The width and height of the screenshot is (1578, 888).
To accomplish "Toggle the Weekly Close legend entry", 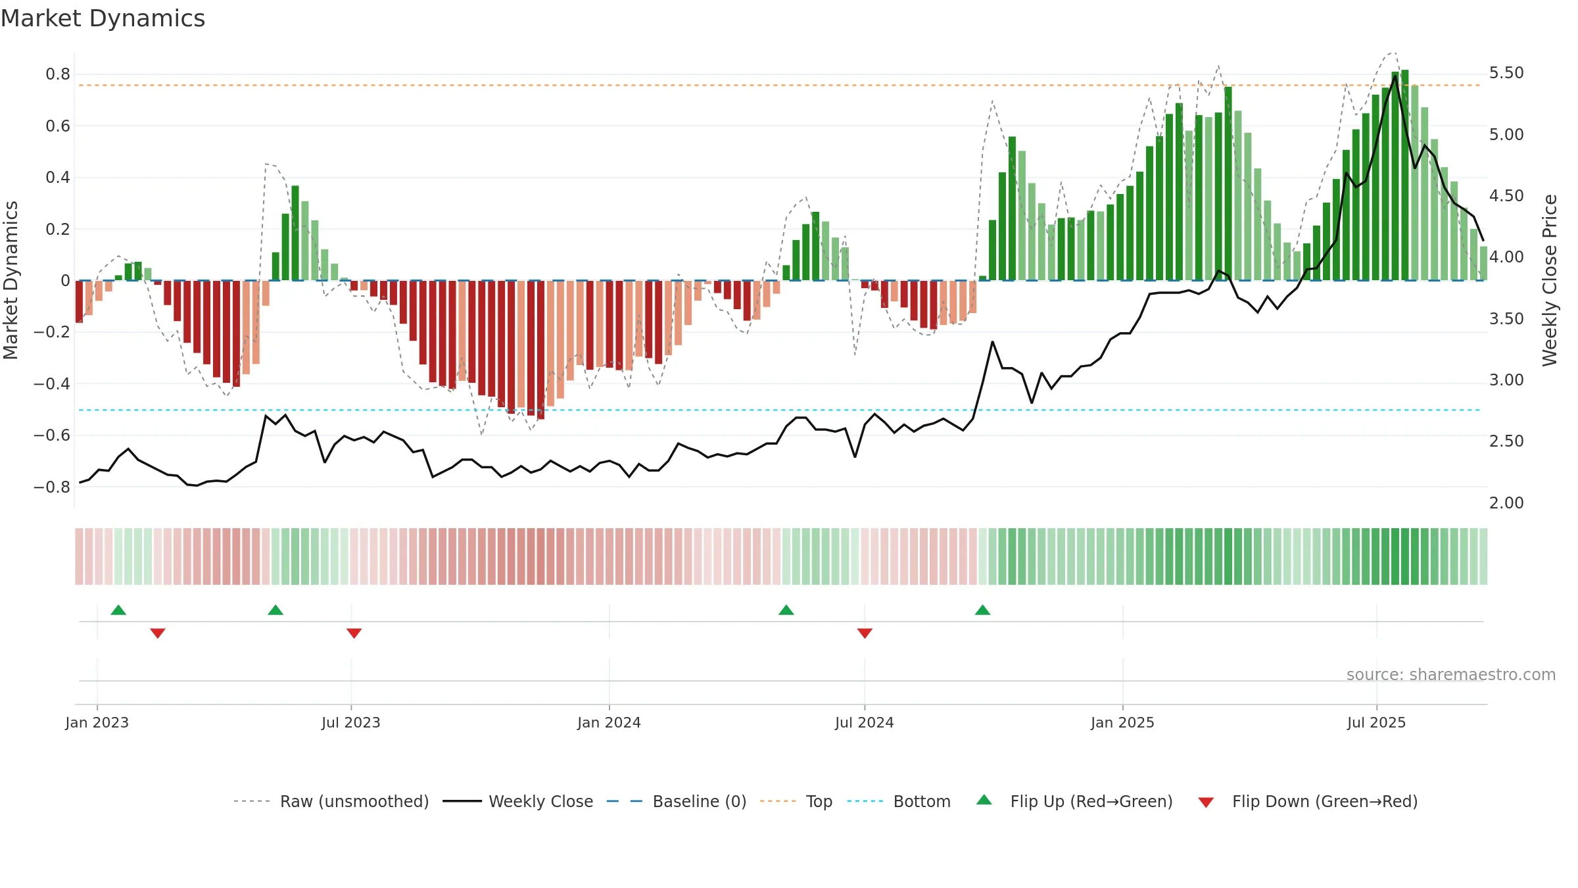I will point(517,801).
